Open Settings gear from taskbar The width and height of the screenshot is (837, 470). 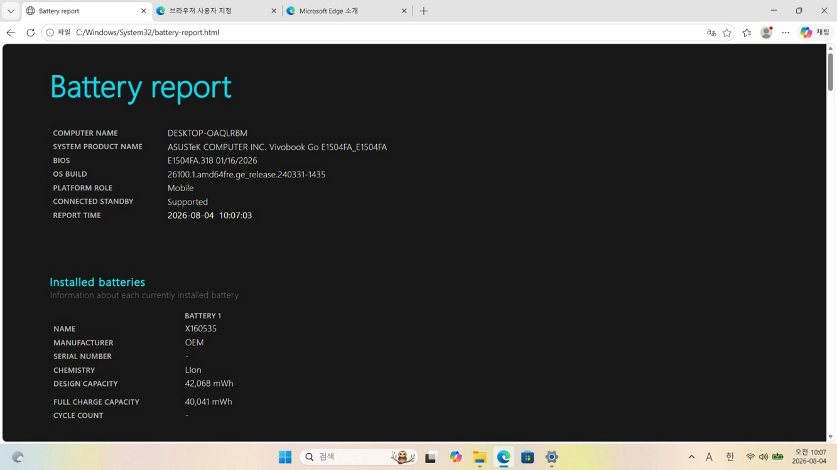click(x=551, y=457)
